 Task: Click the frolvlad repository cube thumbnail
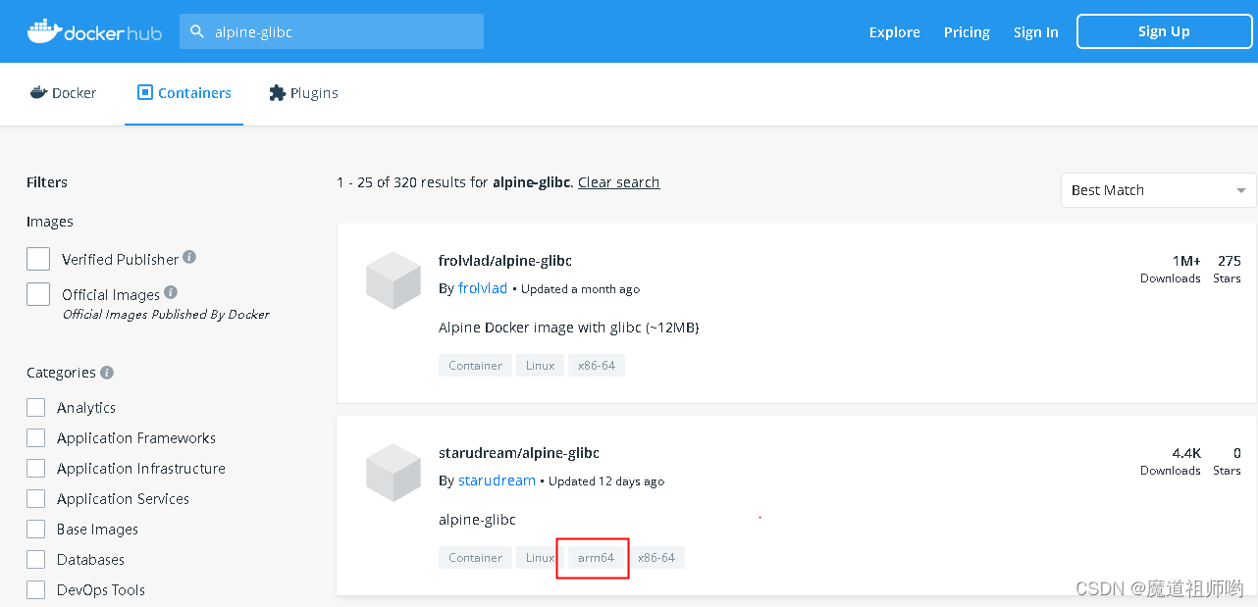393,280
